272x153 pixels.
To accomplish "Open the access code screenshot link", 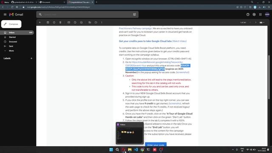I will pos(182,72).
